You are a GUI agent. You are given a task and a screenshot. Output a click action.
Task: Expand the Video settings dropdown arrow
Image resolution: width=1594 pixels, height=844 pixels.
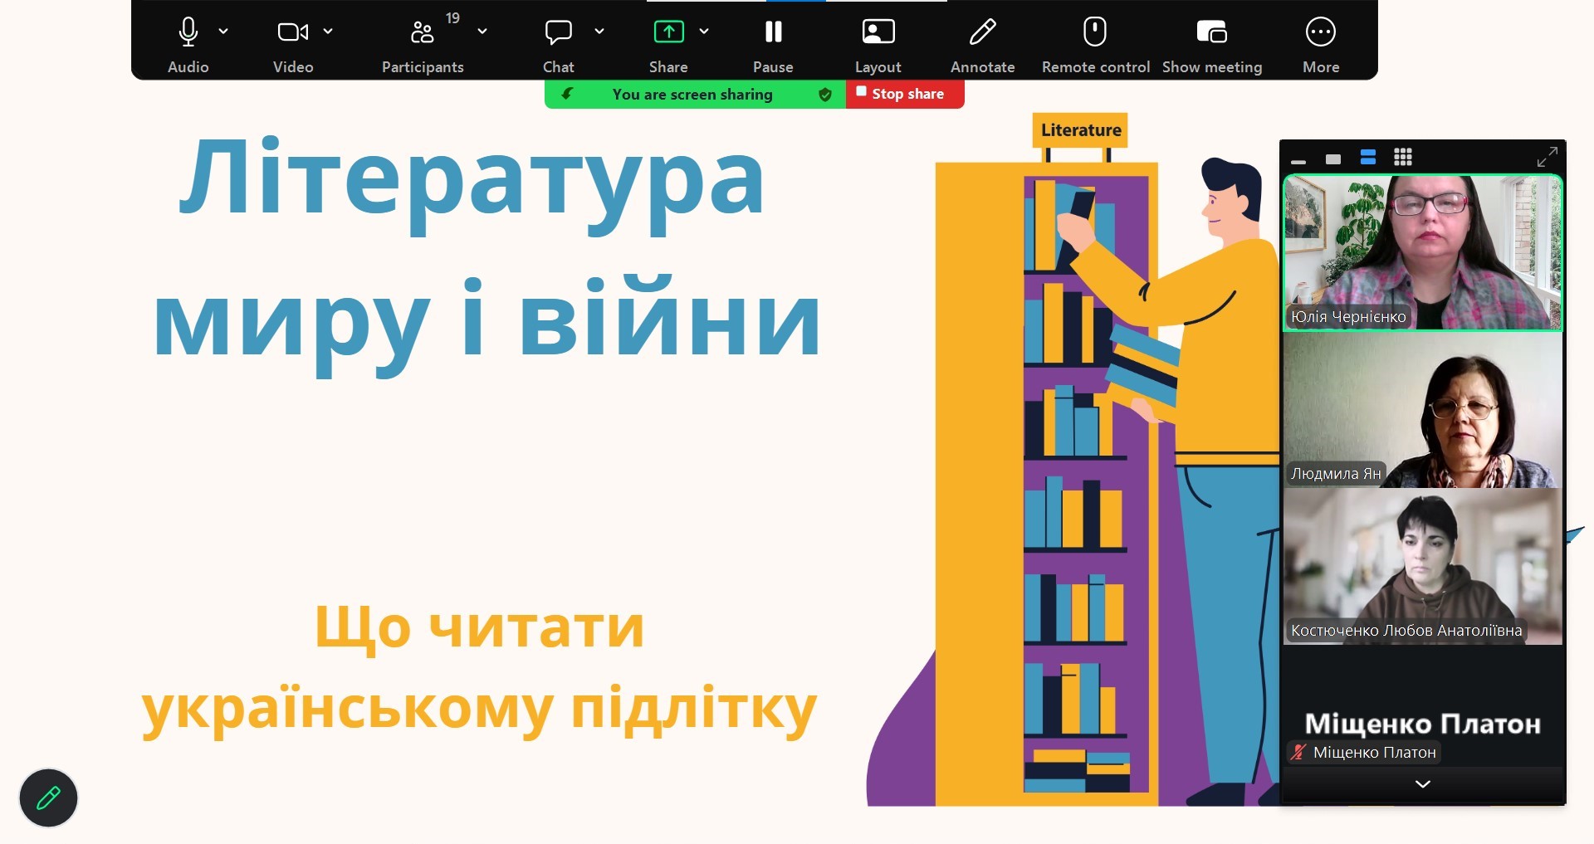pos(328,32)
